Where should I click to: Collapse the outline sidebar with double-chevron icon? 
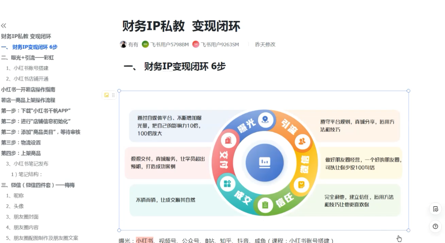(x=4, y=26)
